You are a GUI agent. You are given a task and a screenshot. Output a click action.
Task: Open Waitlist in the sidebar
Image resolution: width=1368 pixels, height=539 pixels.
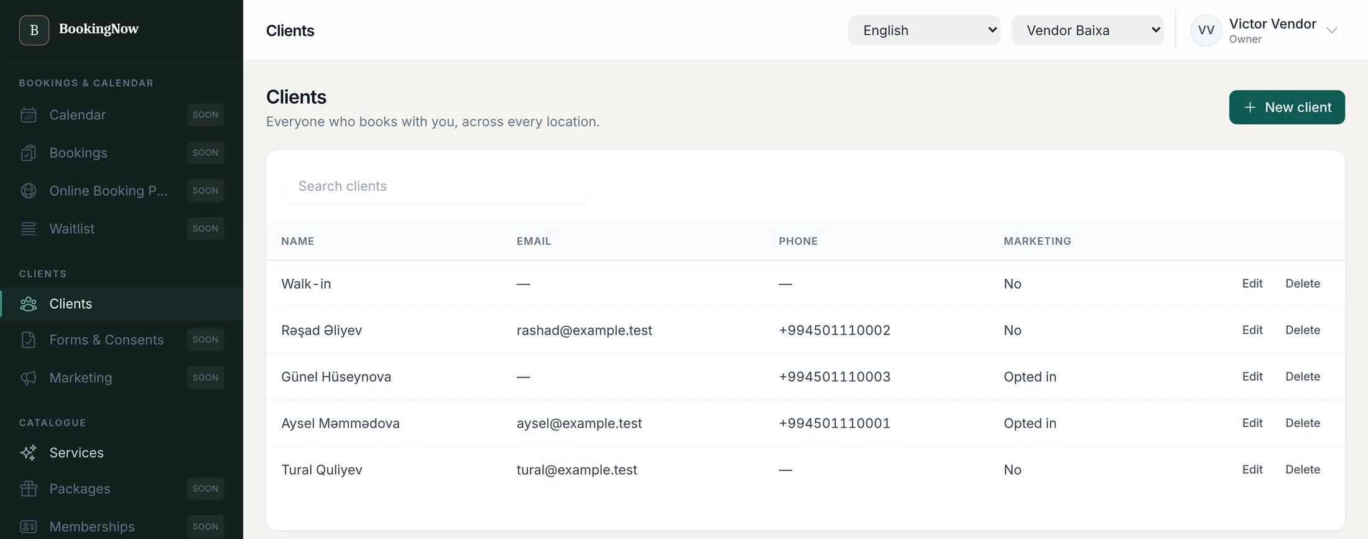[x=121, y=229]
